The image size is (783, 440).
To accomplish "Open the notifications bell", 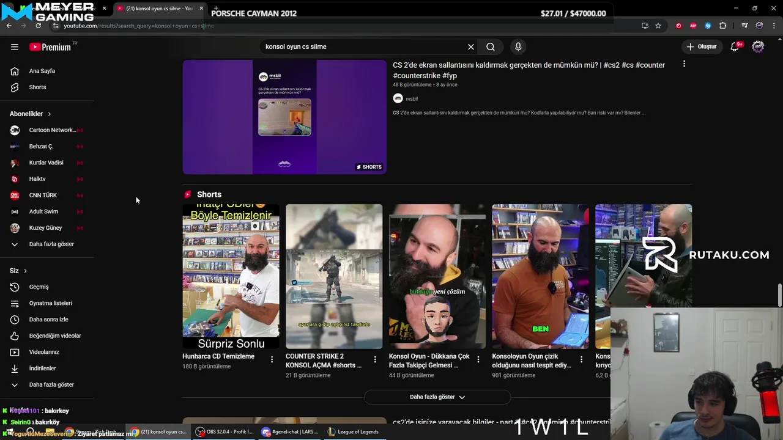I will coord(735,46).
